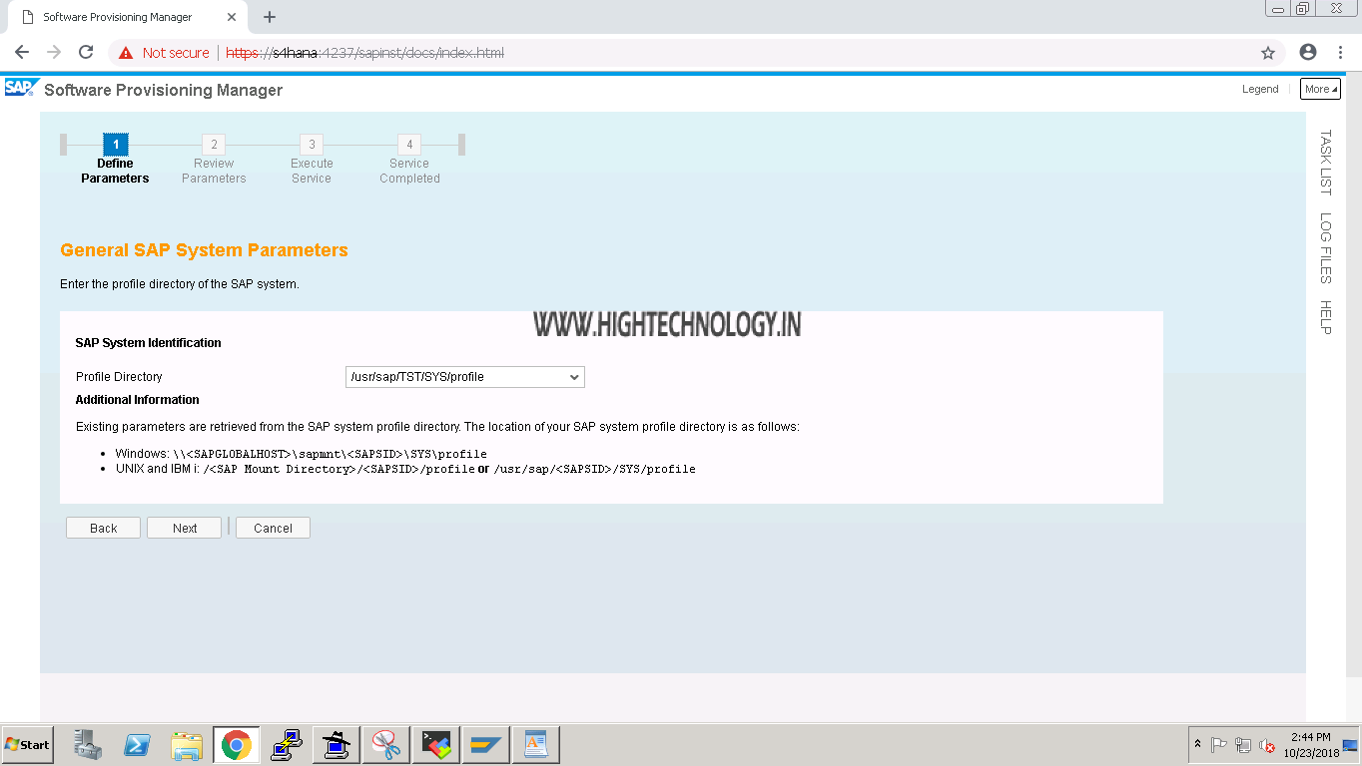
Task: Open Server Manager from the taskbar
Action: click(x=88, y=745)
